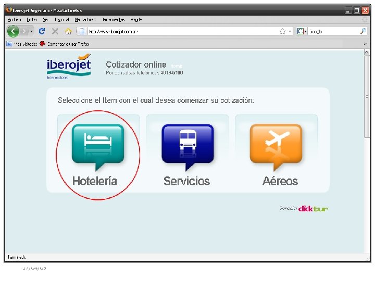
Task: Open the Historial menu
Action: coord(61,20)
